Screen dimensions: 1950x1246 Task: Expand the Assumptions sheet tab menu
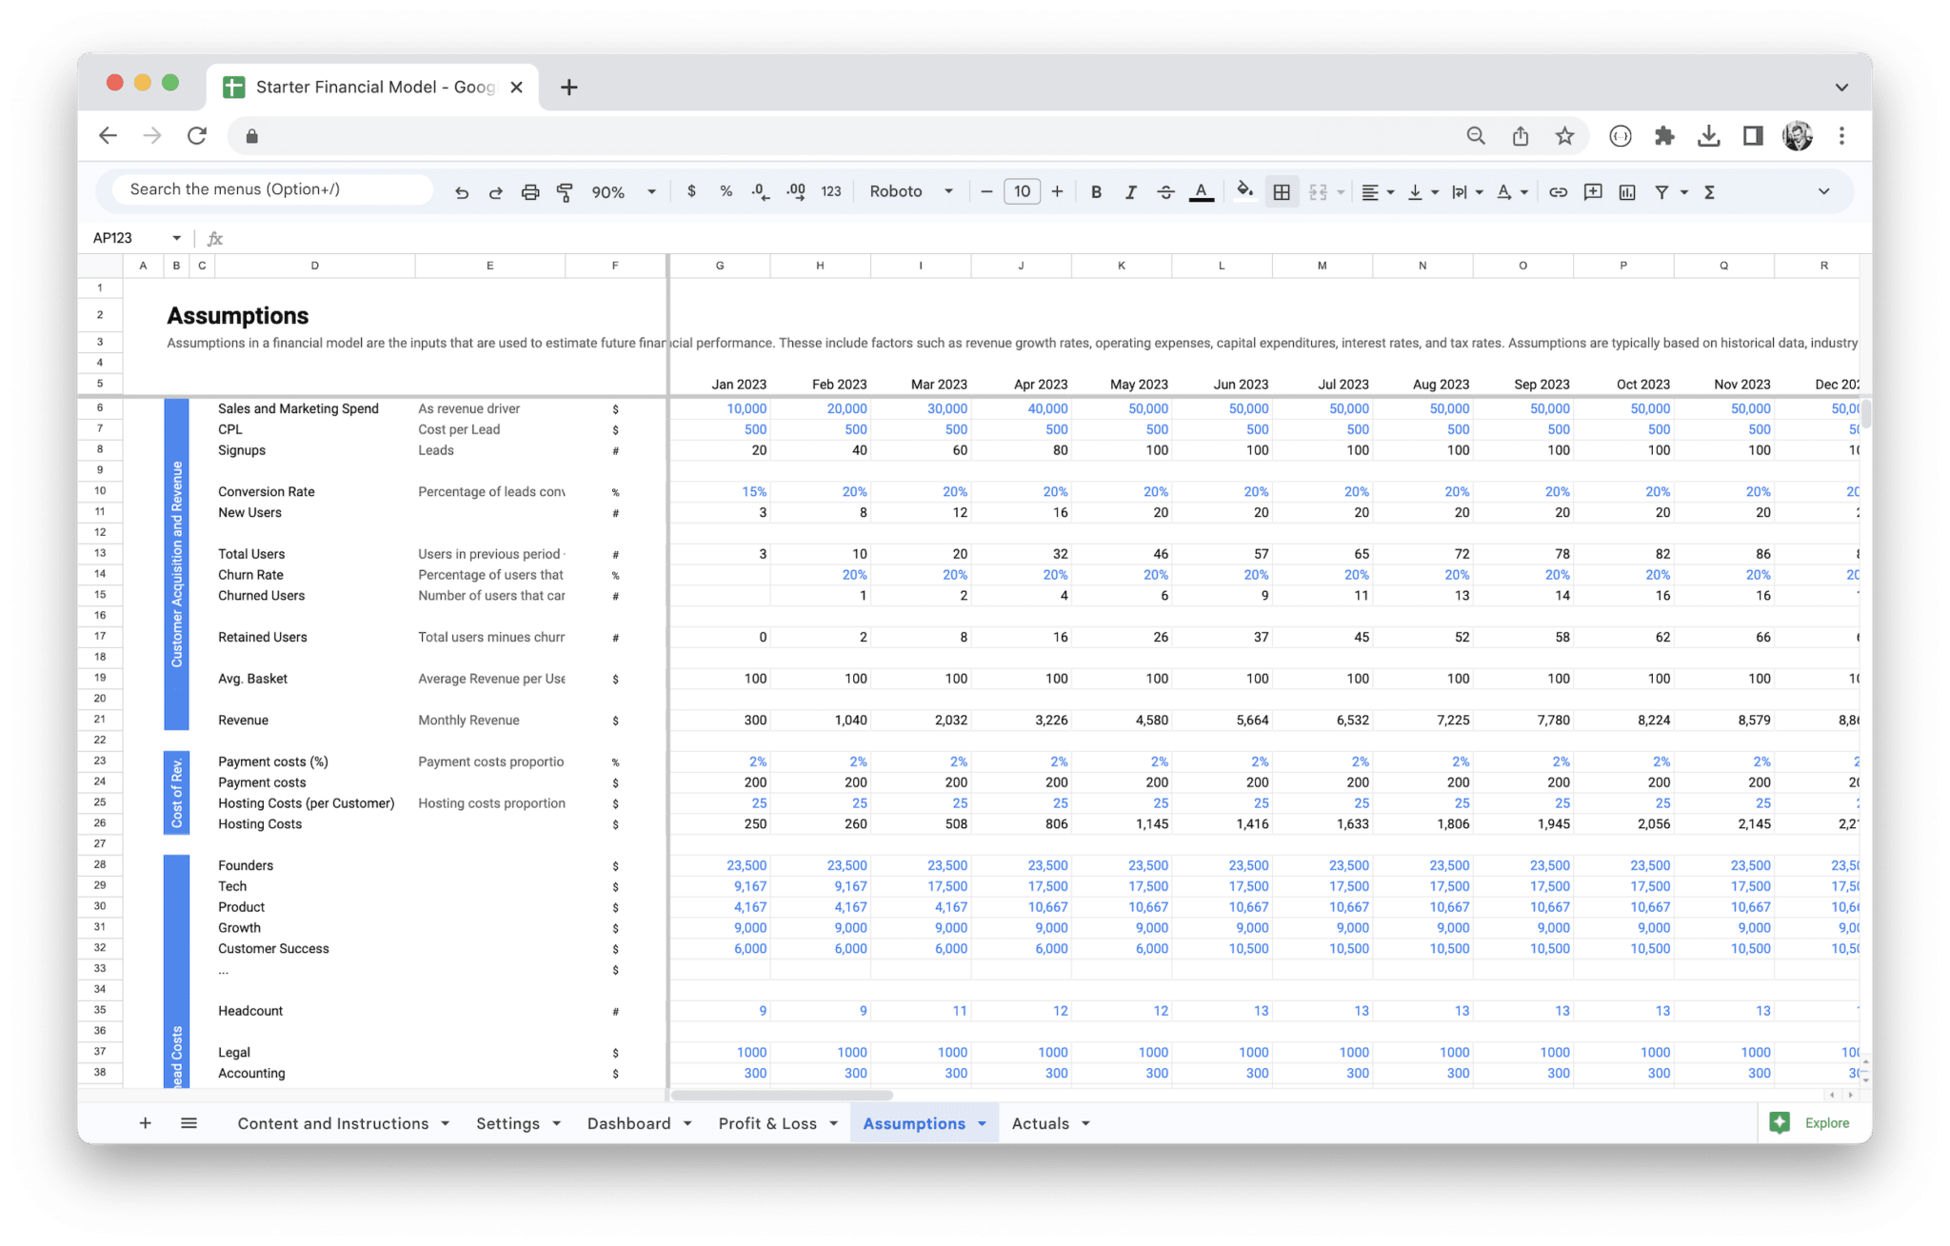pos(982,1122)
